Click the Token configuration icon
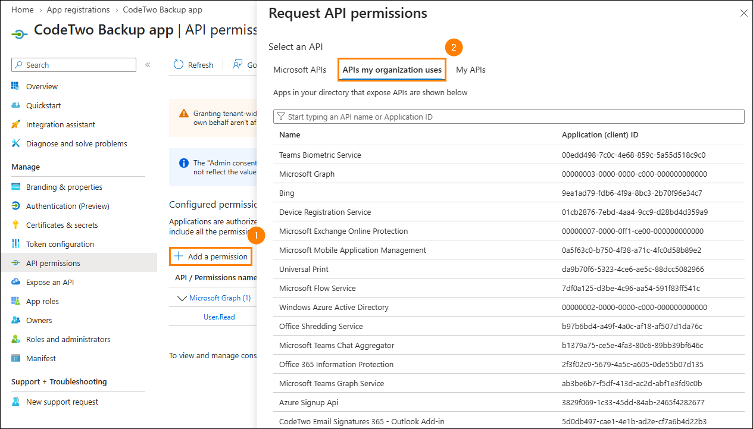This screenshot has height=429, width=753. point(15,244)
